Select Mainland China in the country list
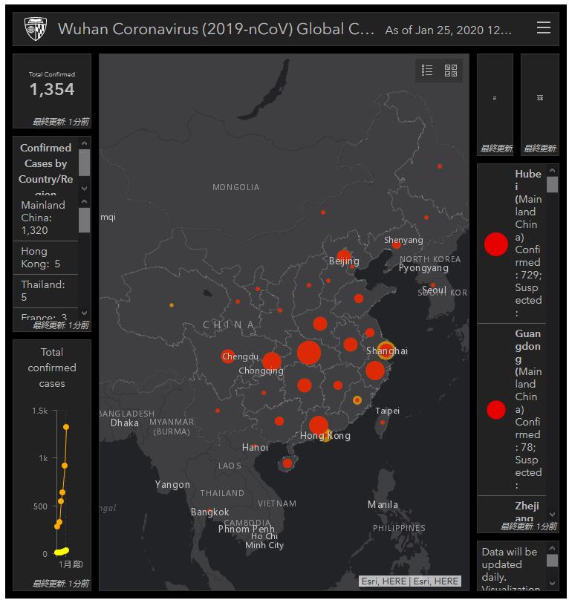The image size is (569, 600). 45,218
